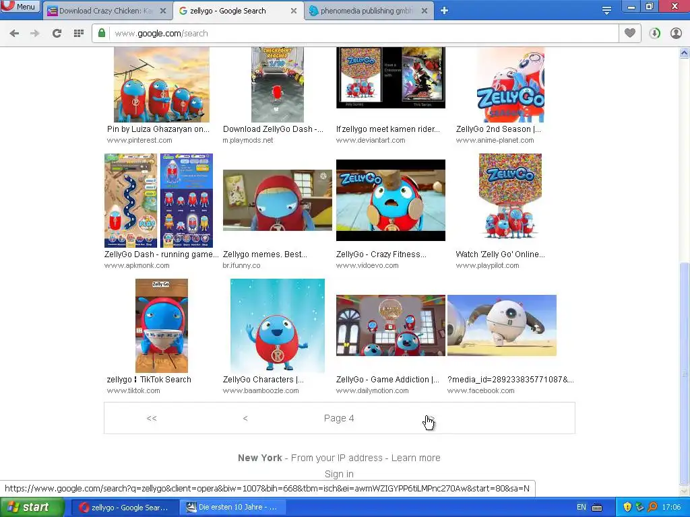
Task: Select the zellygo - Google Search tab
Action: pos(228,11)
